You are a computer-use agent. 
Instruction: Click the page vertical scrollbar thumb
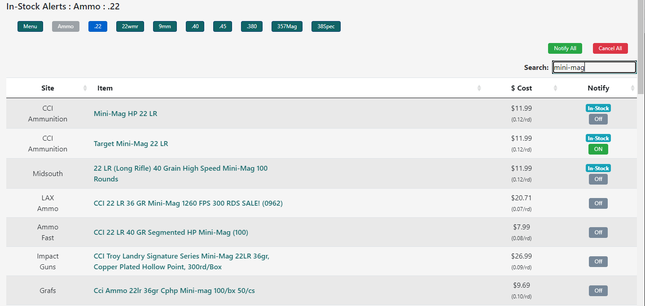click(641, 47)
